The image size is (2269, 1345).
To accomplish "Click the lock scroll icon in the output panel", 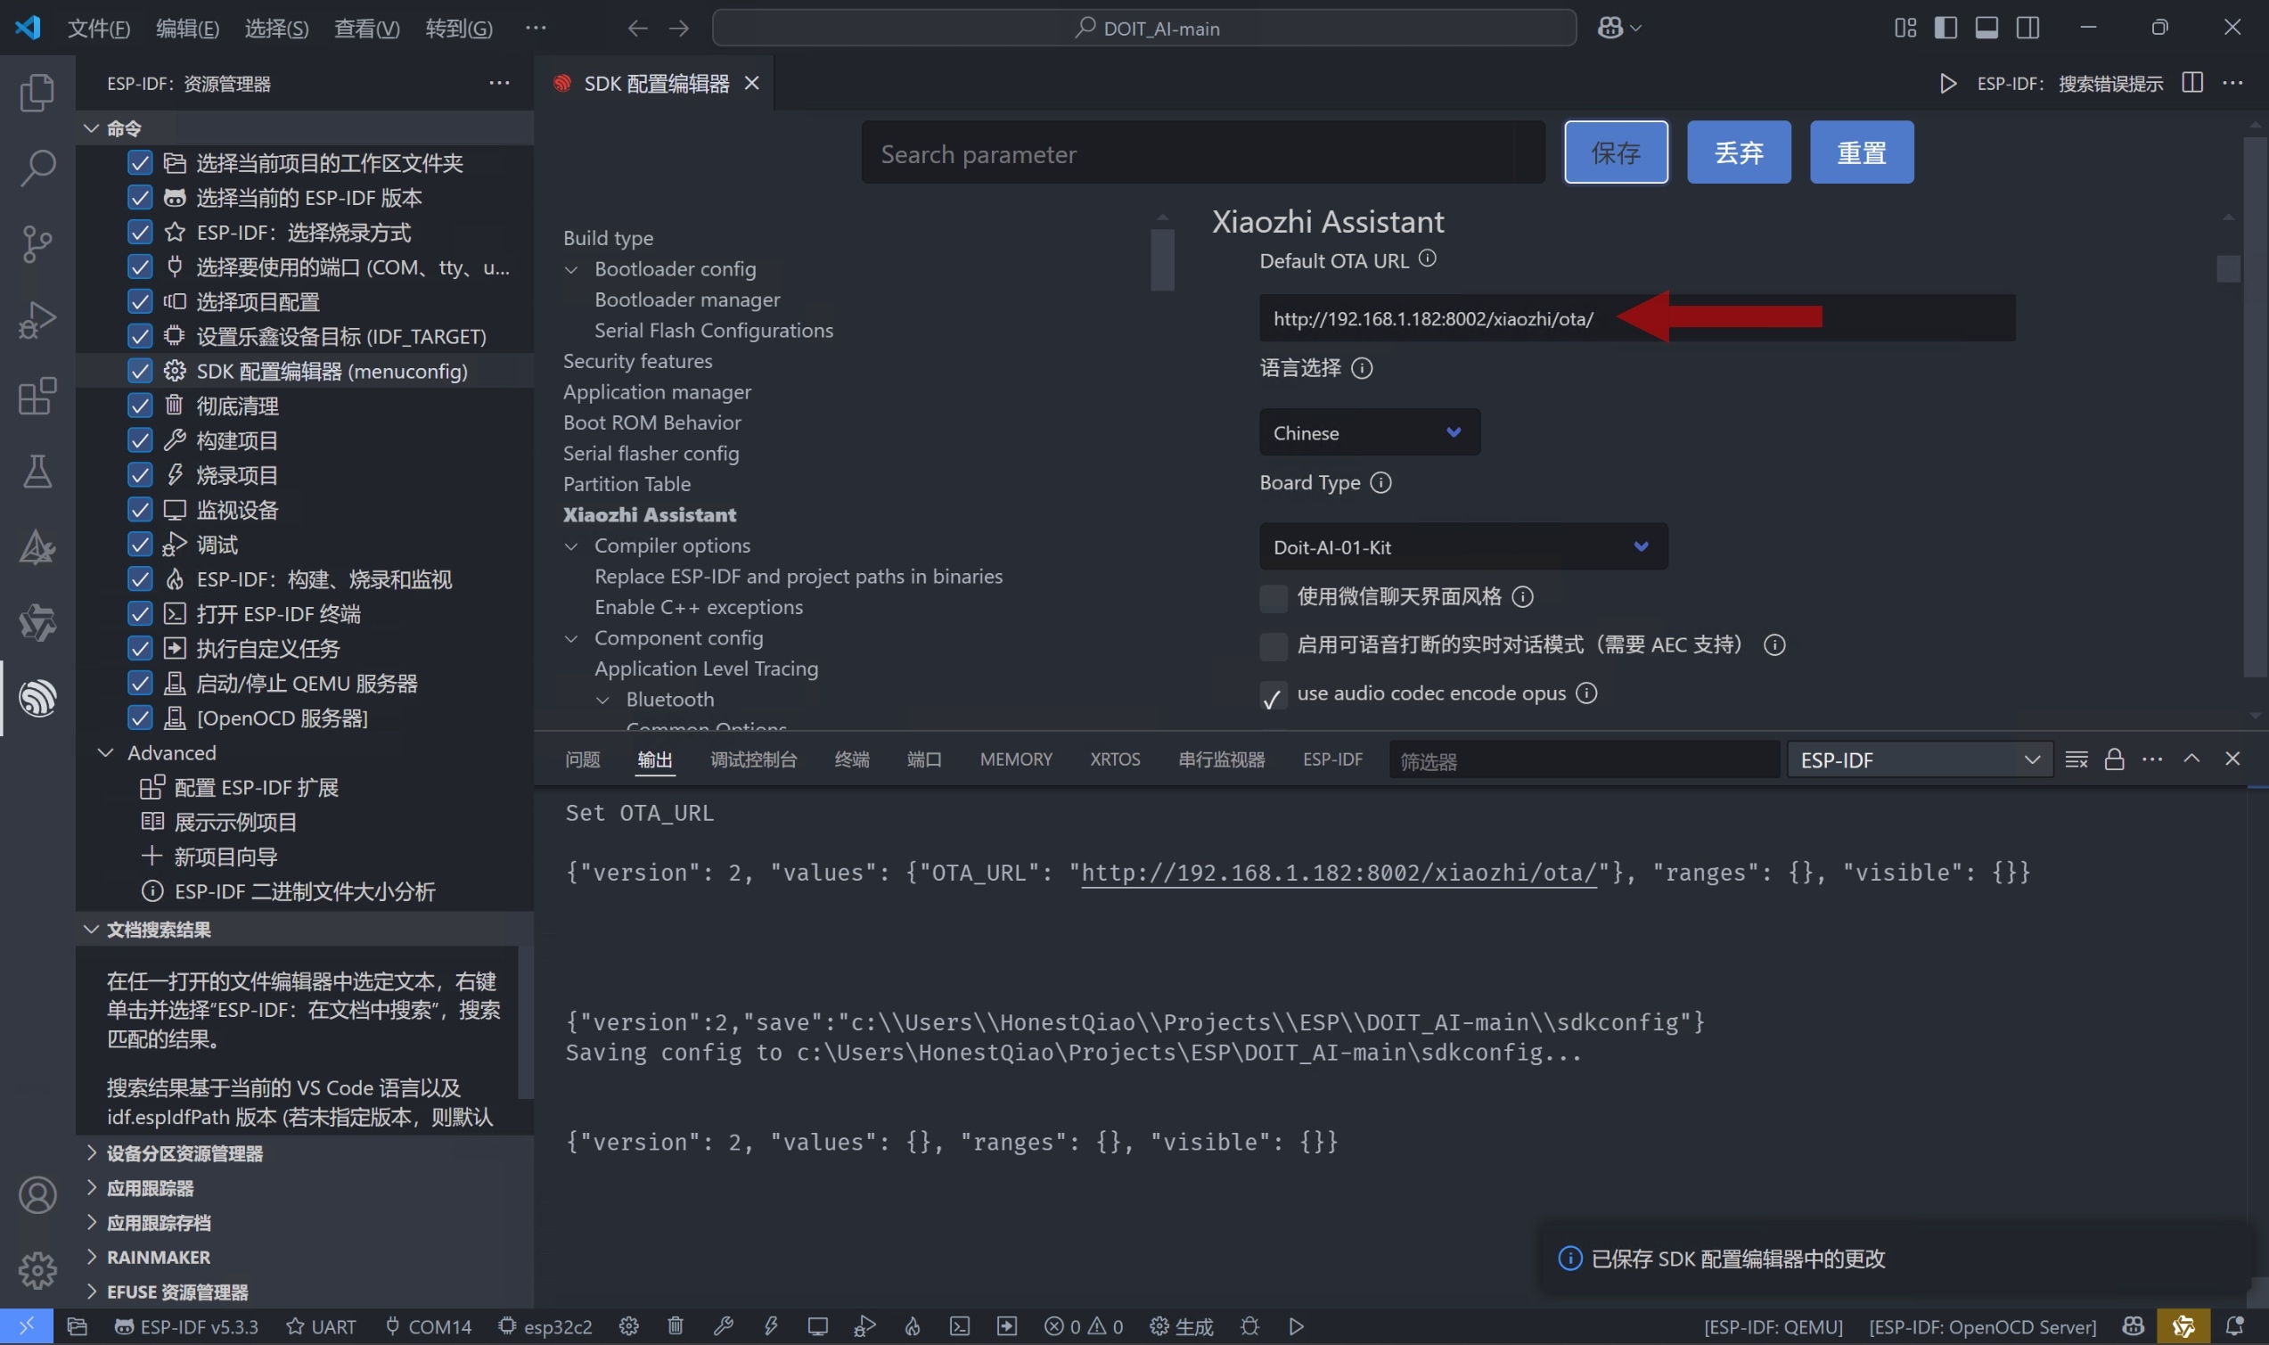I will (x=2114, y=759).
